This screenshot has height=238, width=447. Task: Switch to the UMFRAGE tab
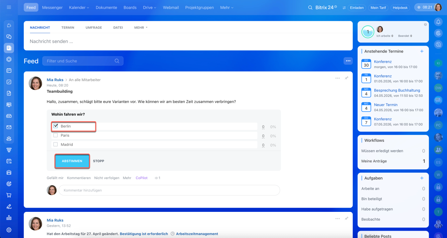coord(94,28)
